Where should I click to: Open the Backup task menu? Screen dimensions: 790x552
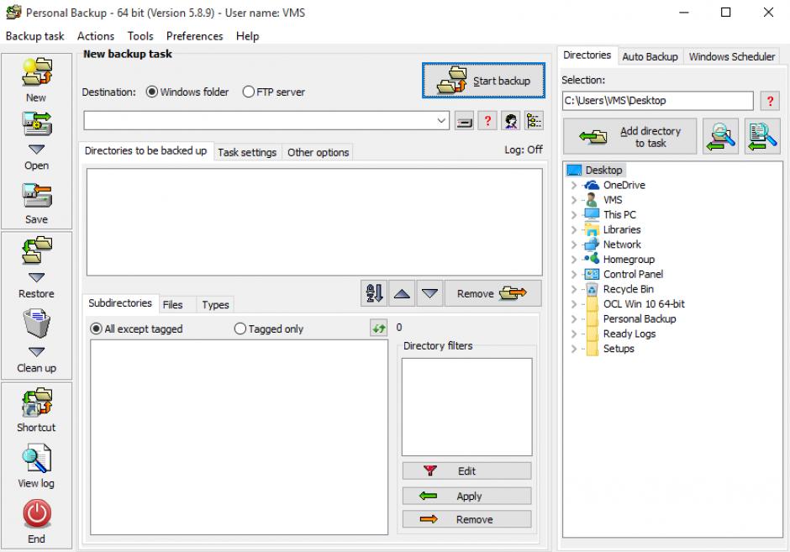(x=34, y=36)
